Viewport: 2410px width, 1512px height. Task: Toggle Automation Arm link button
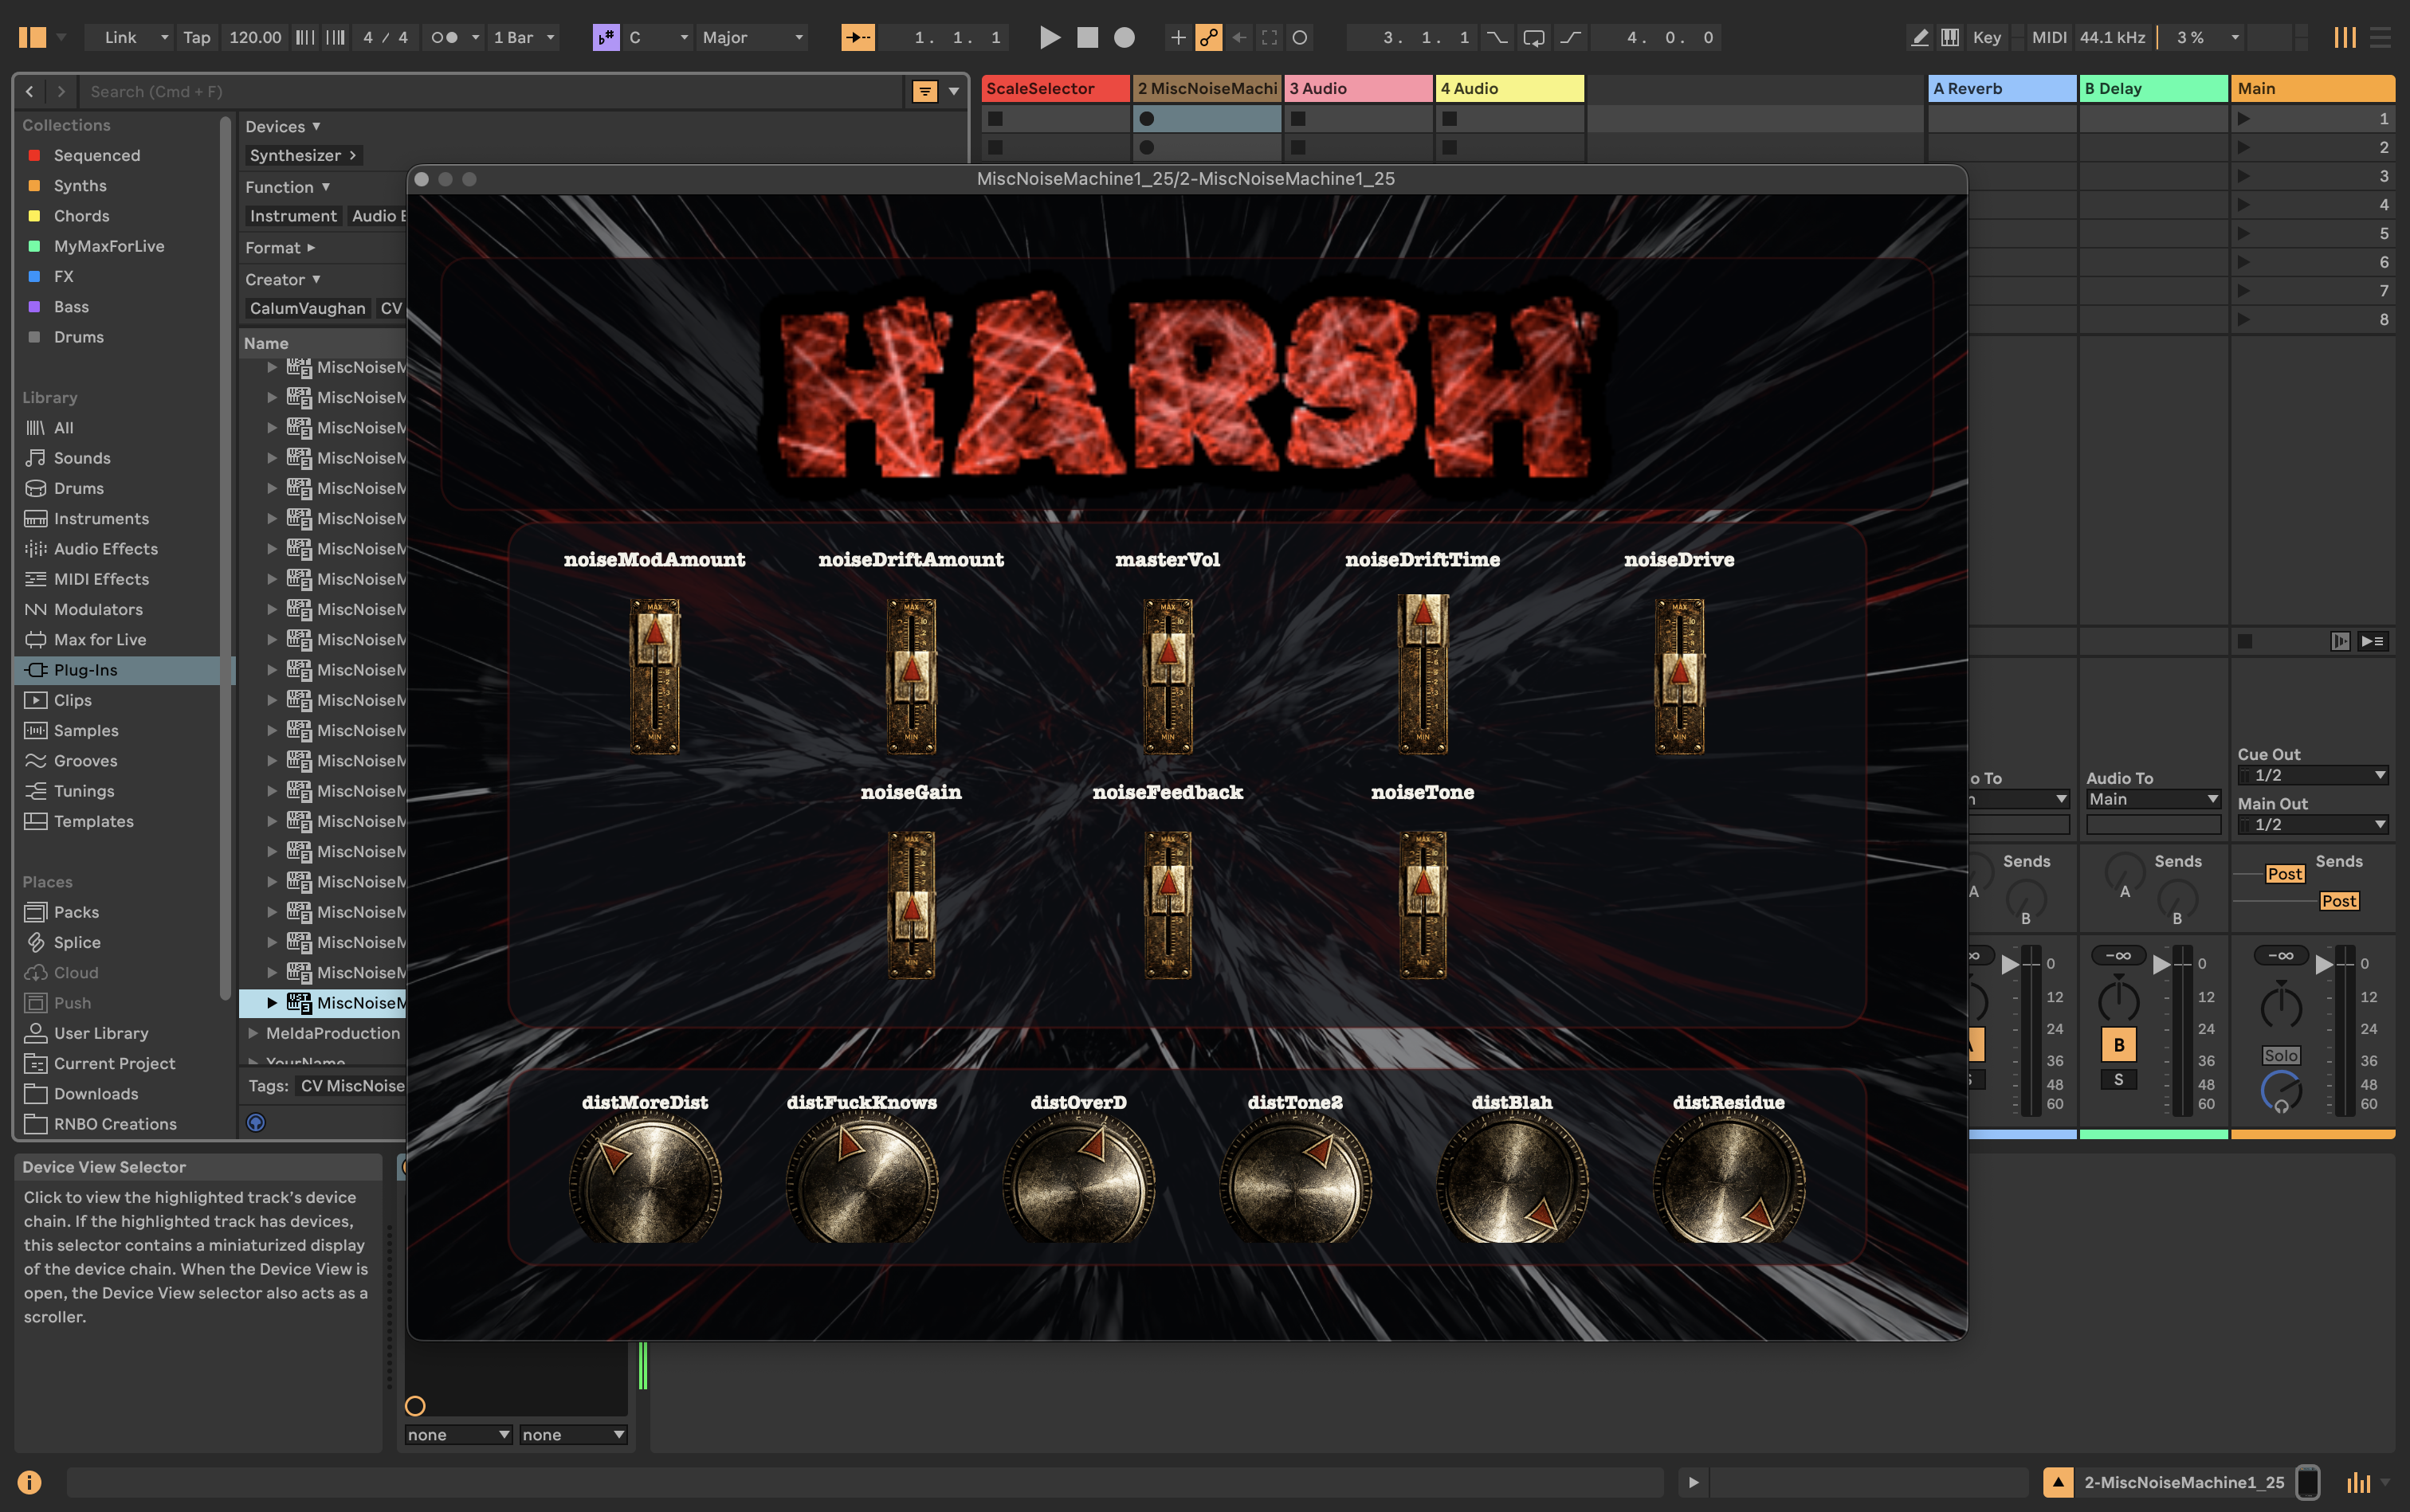point(1208,38)
